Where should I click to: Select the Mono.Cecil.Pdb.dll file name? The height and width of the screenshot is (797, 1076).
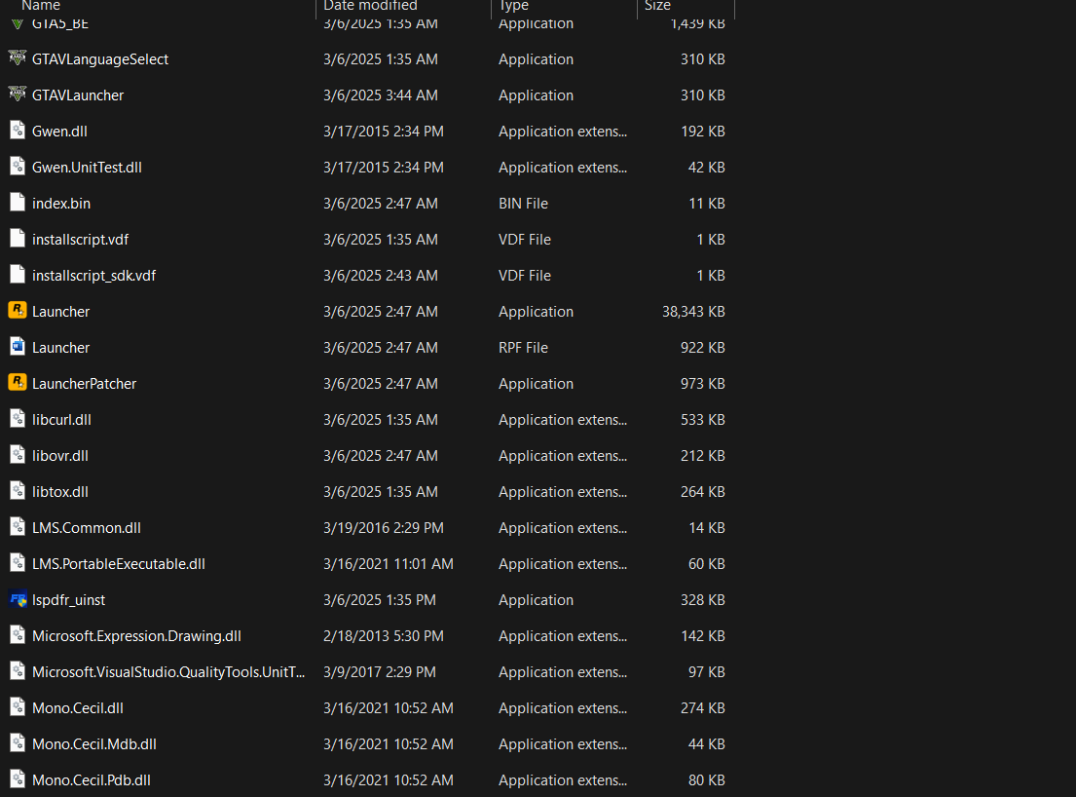92,779
